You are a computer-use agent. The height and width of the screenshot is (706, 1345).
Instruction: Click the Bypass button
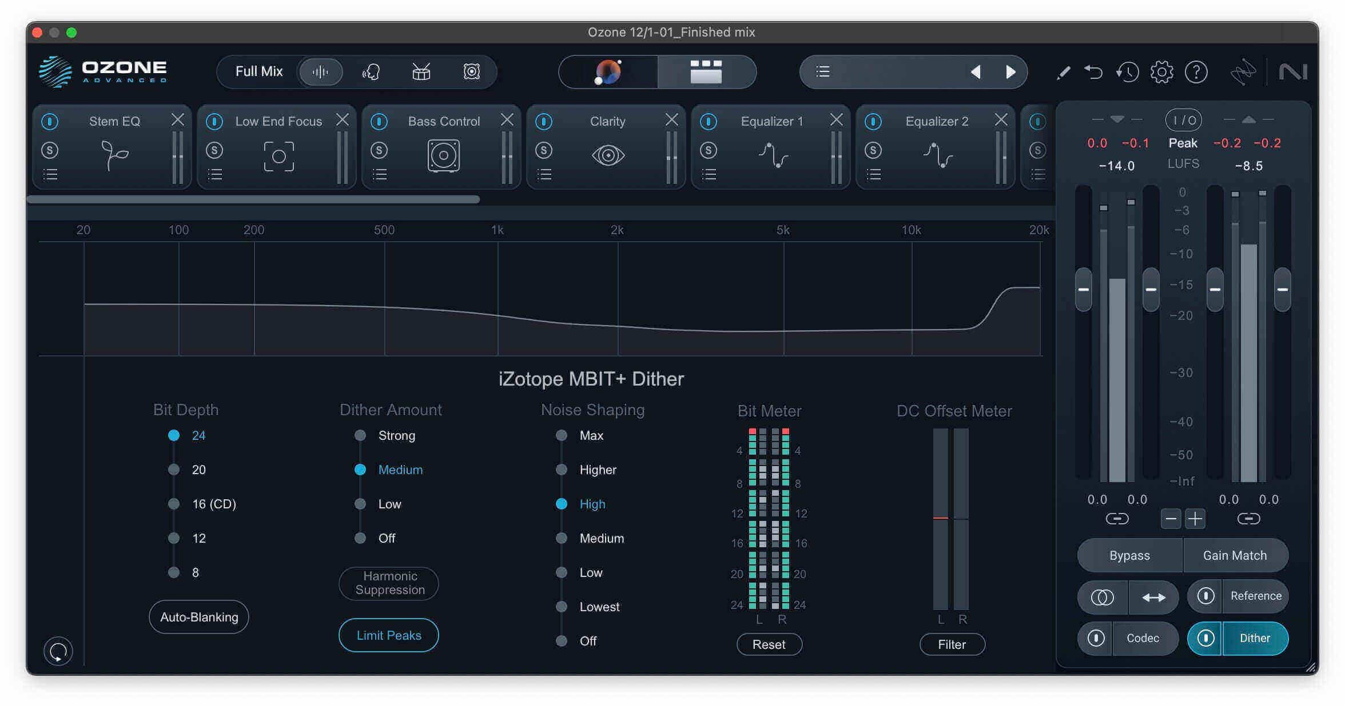coord(1129,555)
